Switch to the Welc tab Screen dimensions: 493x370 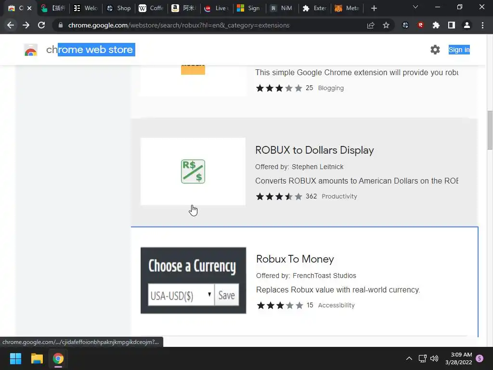tap(85, 8)
